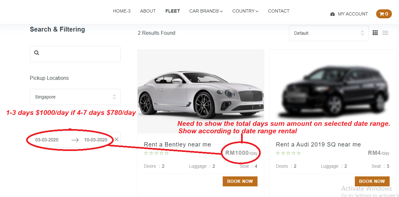The height and width of the screenshot is (197, 399).
Task: Expand the Car Brands menu
Action: [206, 11]
